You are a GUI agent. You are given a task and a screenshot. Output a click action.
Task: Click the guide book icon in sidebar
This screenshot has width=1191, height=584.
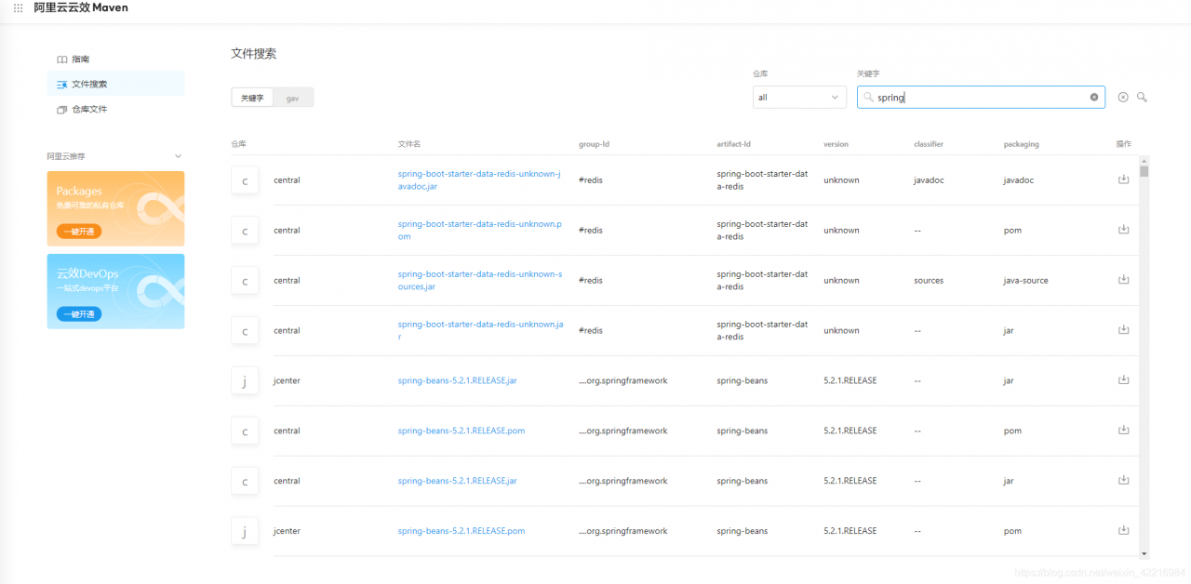[x=61, y=60]
